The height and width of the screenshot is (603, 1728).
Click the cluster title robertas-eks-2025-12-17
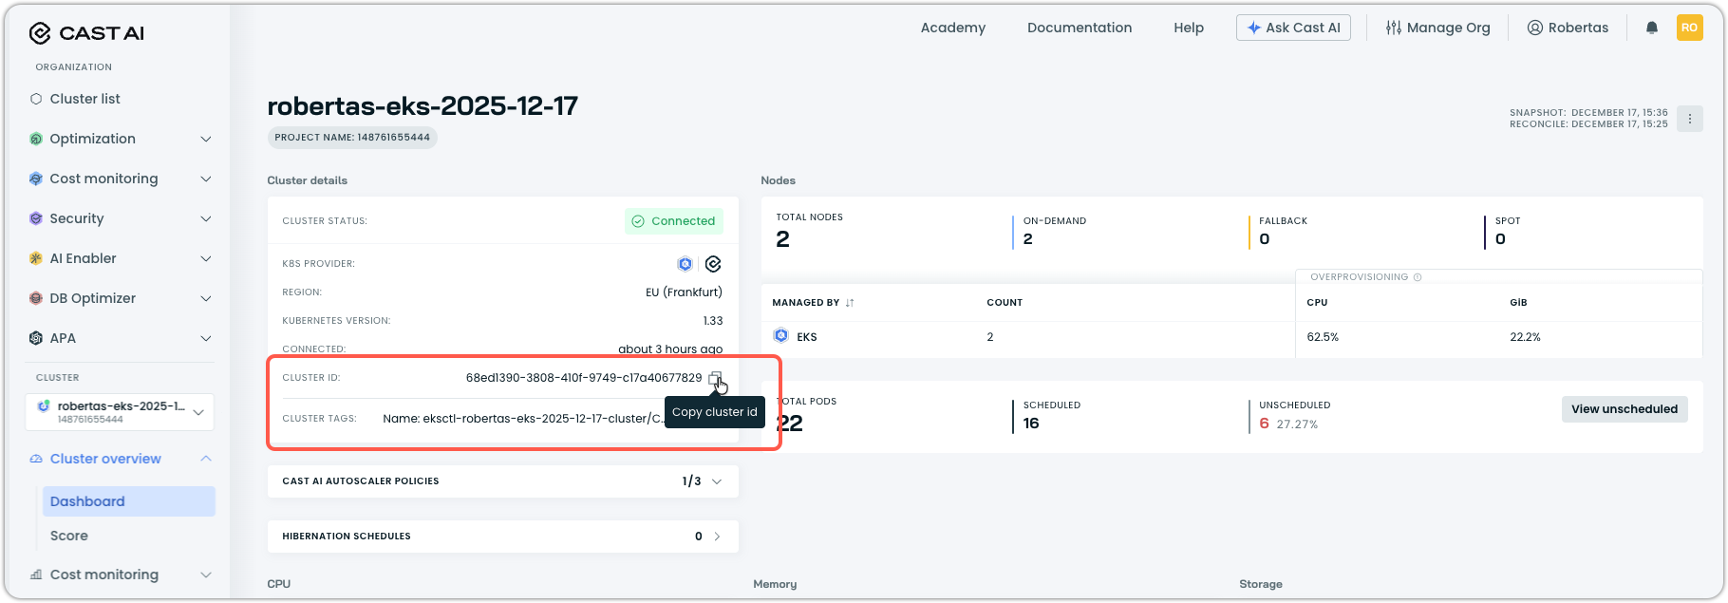423,105
